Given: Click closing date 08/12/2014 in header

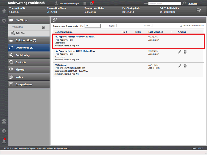Looking at the screenshot, I should coord(128,12).
